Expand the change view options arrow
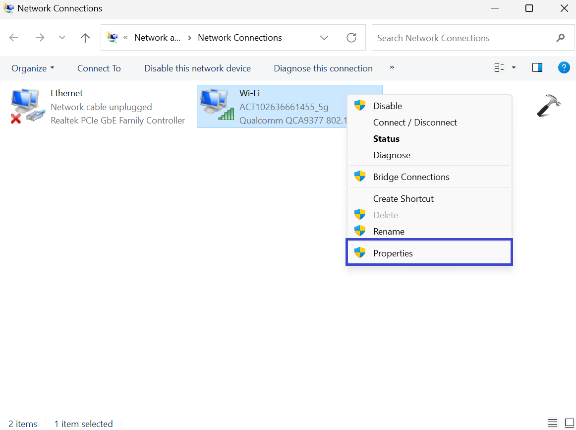The width and height of the screenshot is (576, 430). click(514, 68)
